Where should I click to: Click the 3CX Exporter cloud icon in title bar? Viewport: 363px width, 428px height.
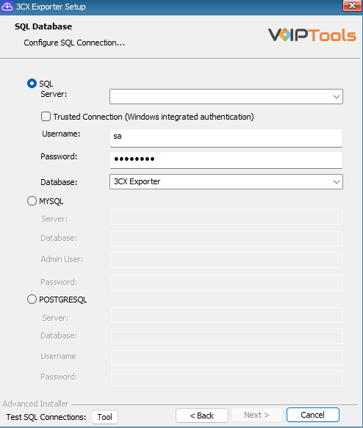tap(7, 7)
